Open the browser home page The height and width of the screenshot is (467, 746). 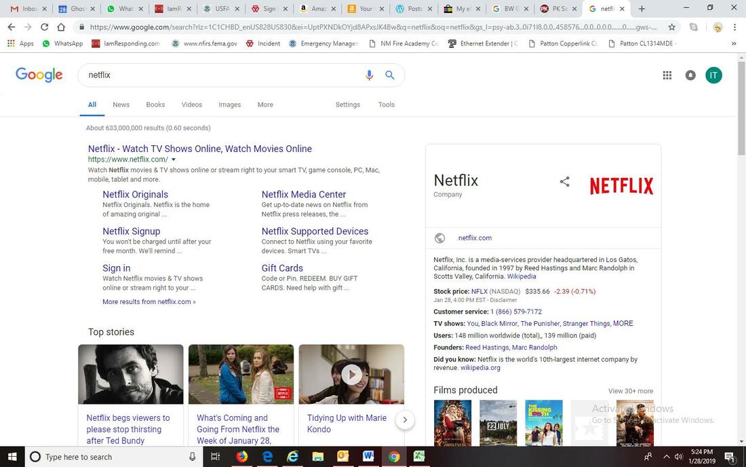point(61,27)
